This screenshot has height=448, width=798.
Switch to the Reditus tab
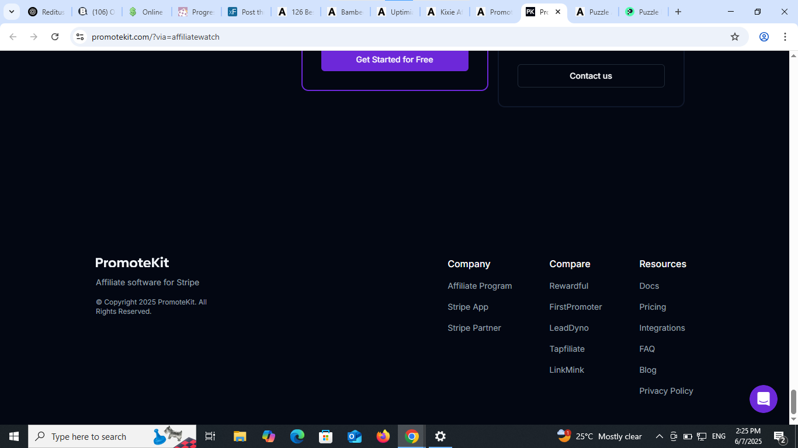[x=47, y=12]
